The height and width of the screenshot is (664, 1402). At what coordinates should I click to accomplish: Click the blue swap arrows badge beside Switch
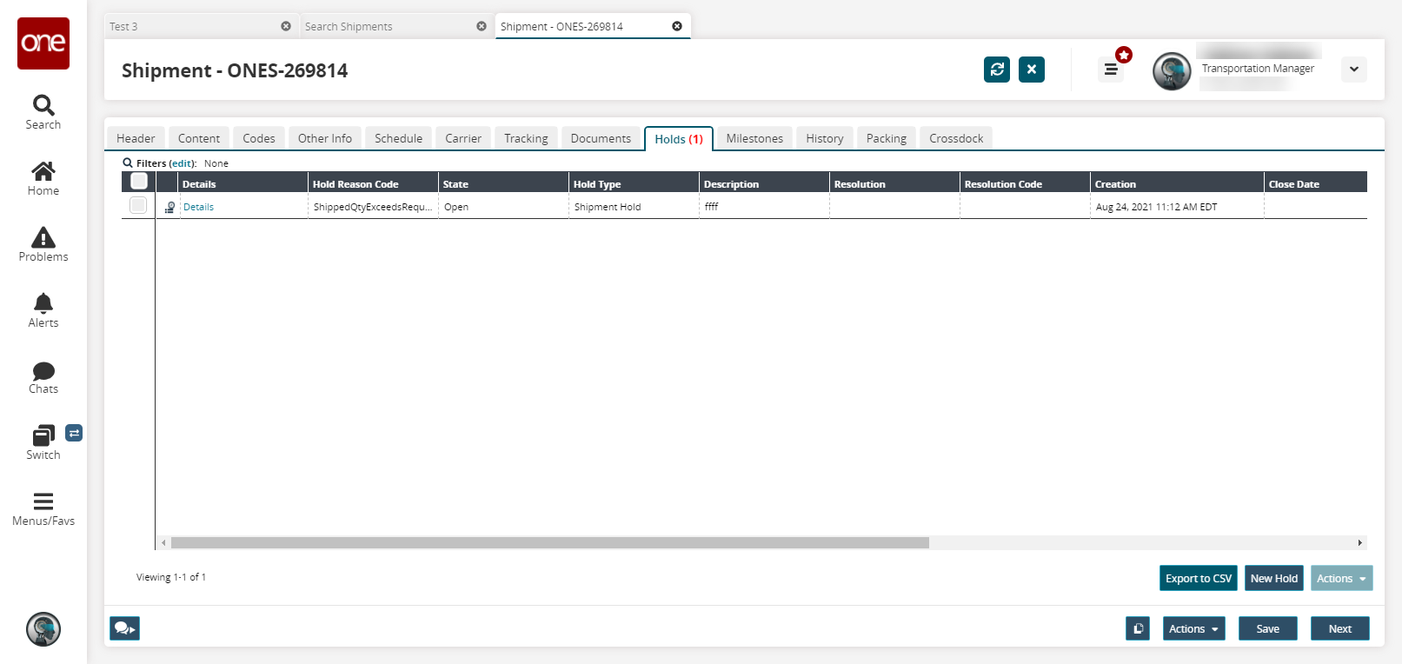[74, 433]
